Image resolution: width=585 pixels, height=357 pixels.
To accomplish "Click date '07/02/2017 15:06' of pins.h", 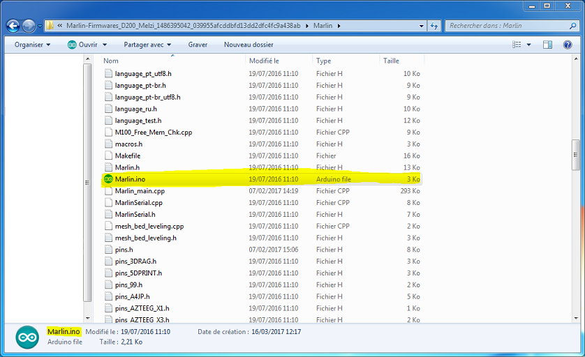I will 274,250.
